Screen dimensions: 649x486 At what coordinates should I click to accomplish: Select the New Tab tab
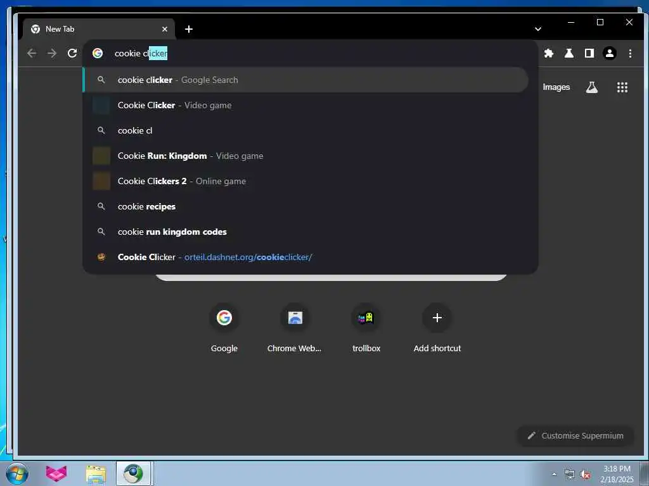[98, 29]
